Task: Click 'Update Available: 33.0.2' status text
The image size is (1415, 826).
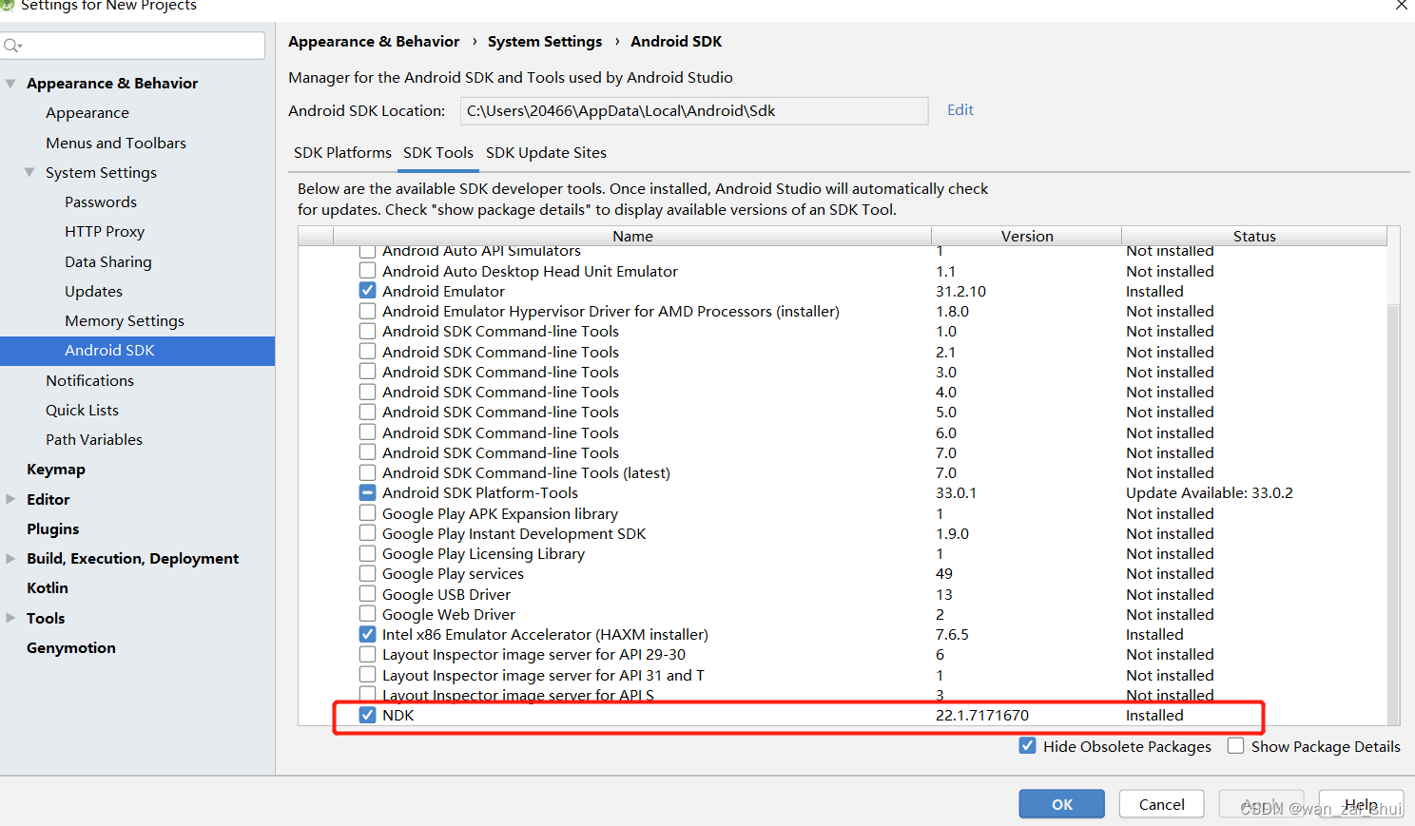Action: click(1210, 492)
